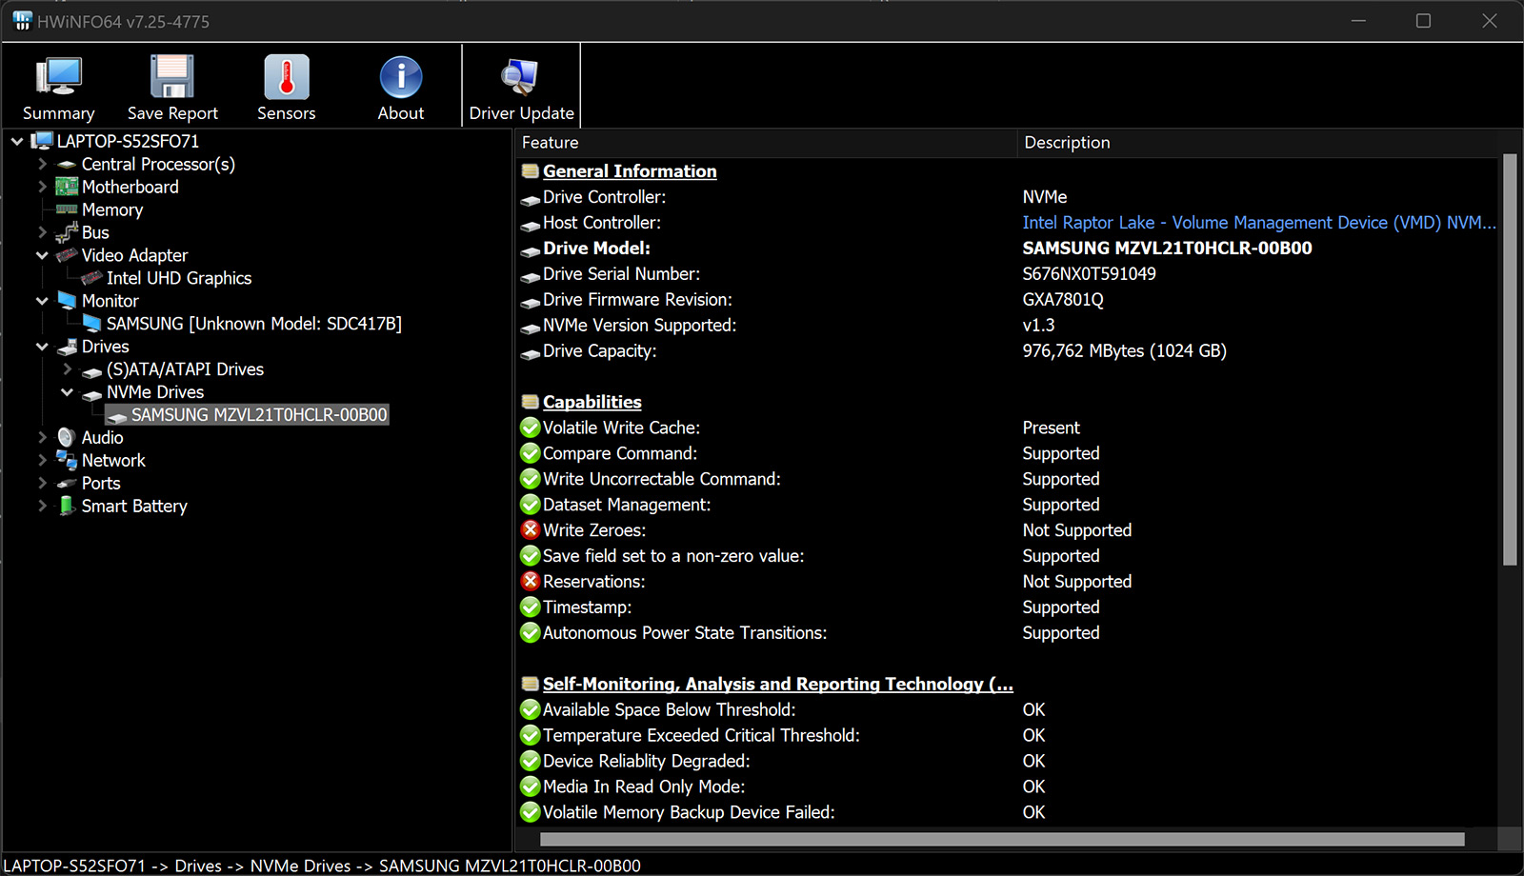Viewport: 1524px width, 876px height.
Task: Click the Audio speaker icon
Action: (66, 437)
